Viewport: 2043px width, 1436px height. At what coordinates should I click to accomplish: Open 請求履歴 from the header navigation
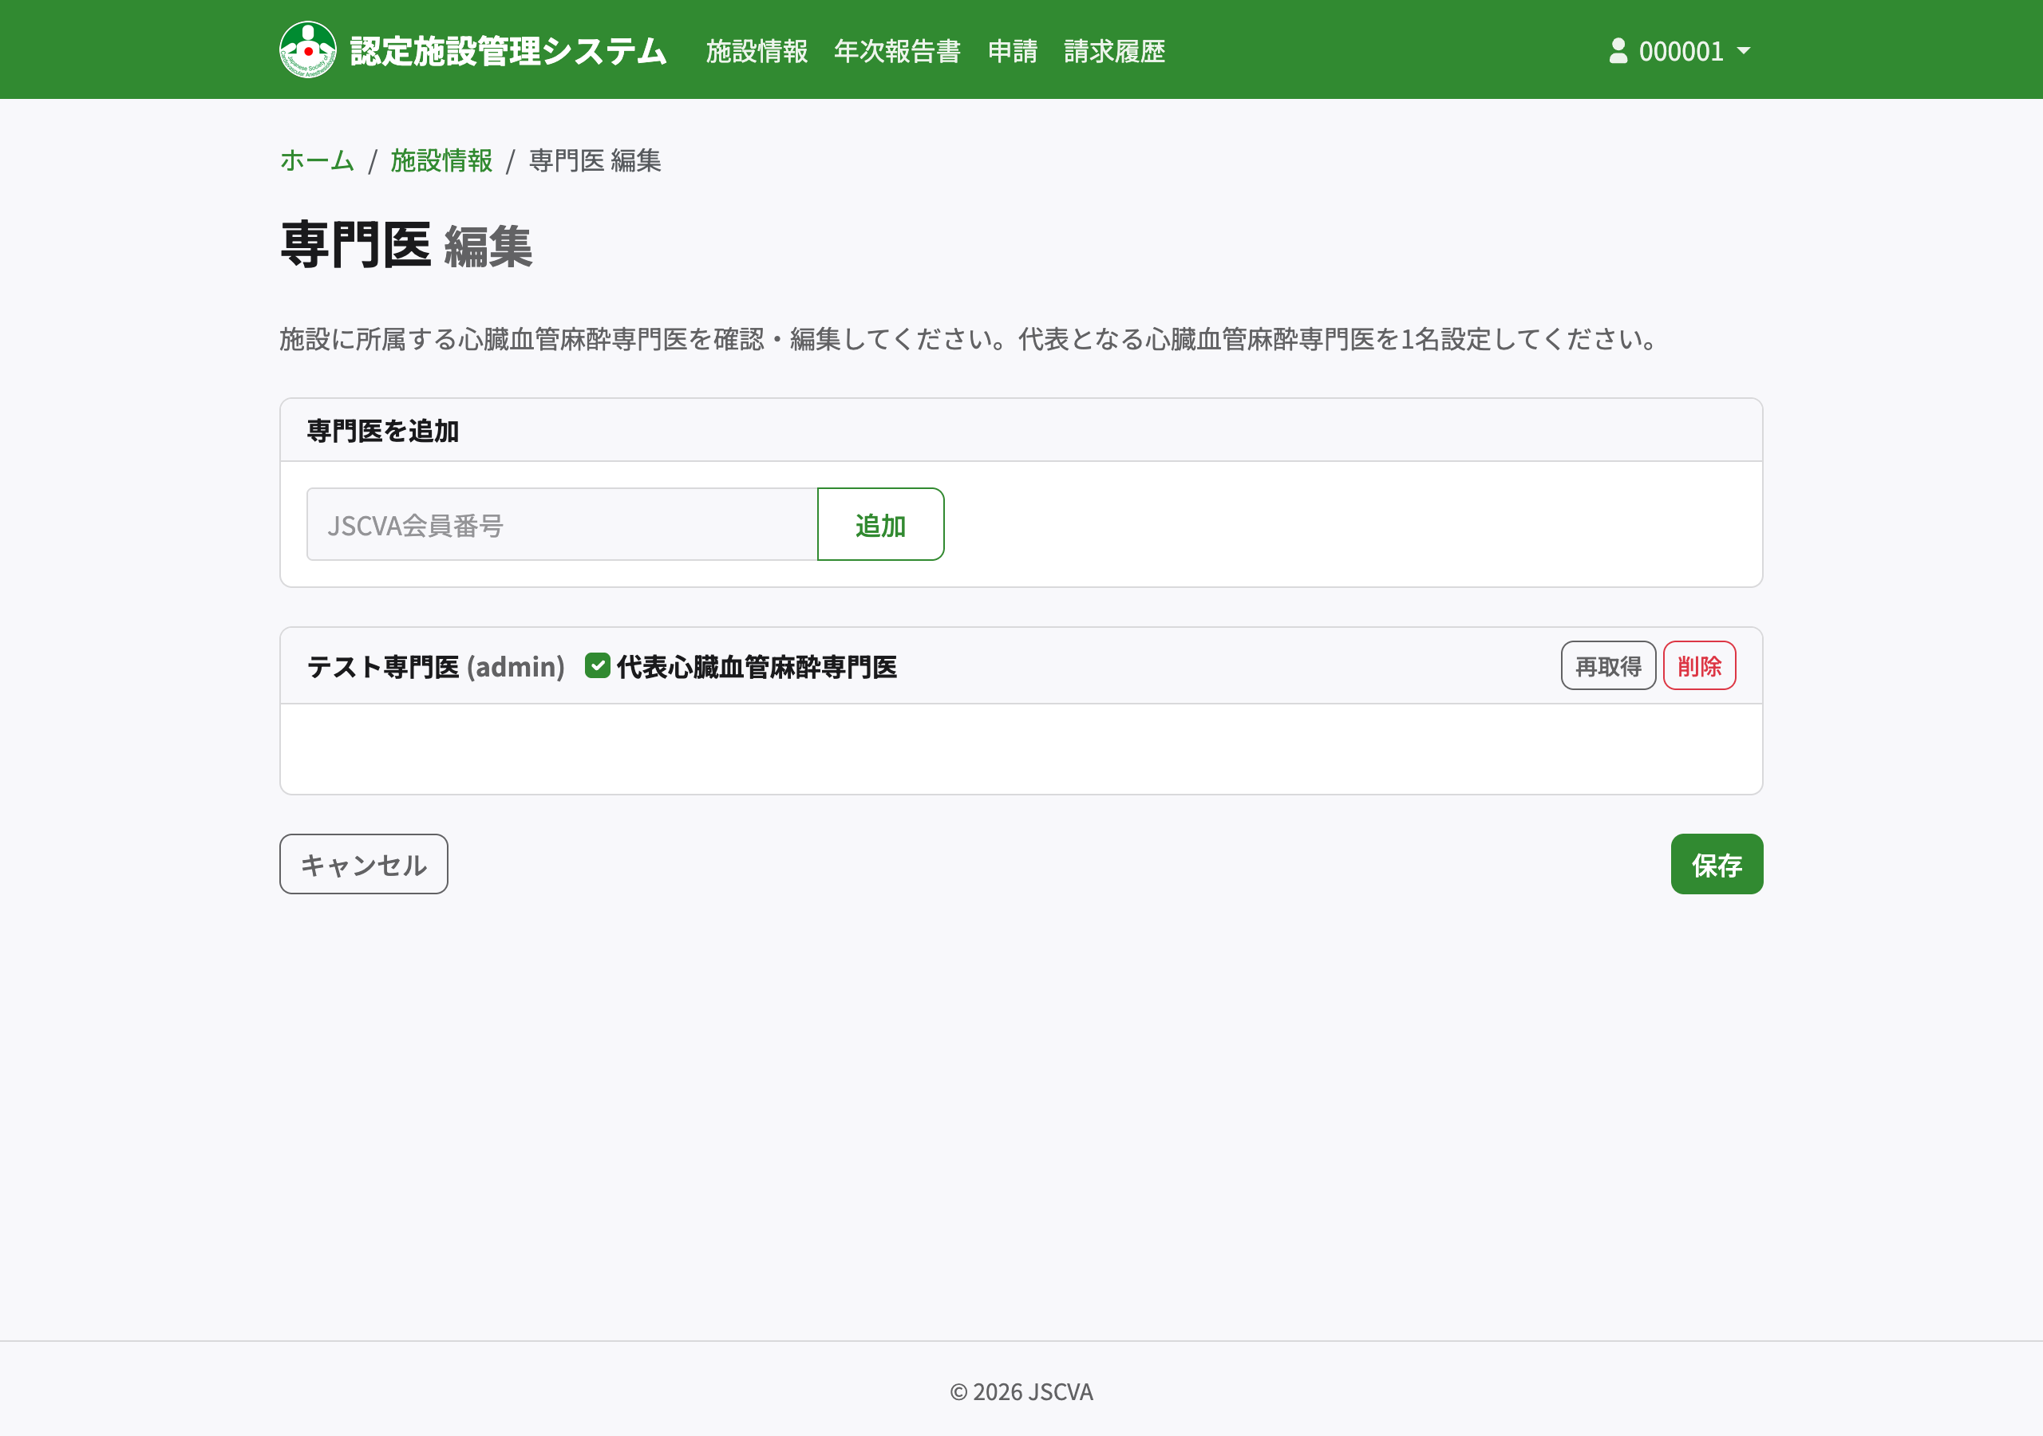point(1114,52)
